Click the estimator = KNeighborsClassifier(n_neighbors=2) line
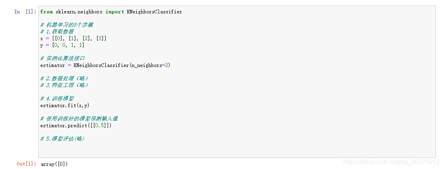 click(105, 65)
